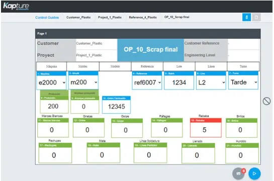Click the Hundido defect count field
The image size is (274, 181).
pos(242,155)
